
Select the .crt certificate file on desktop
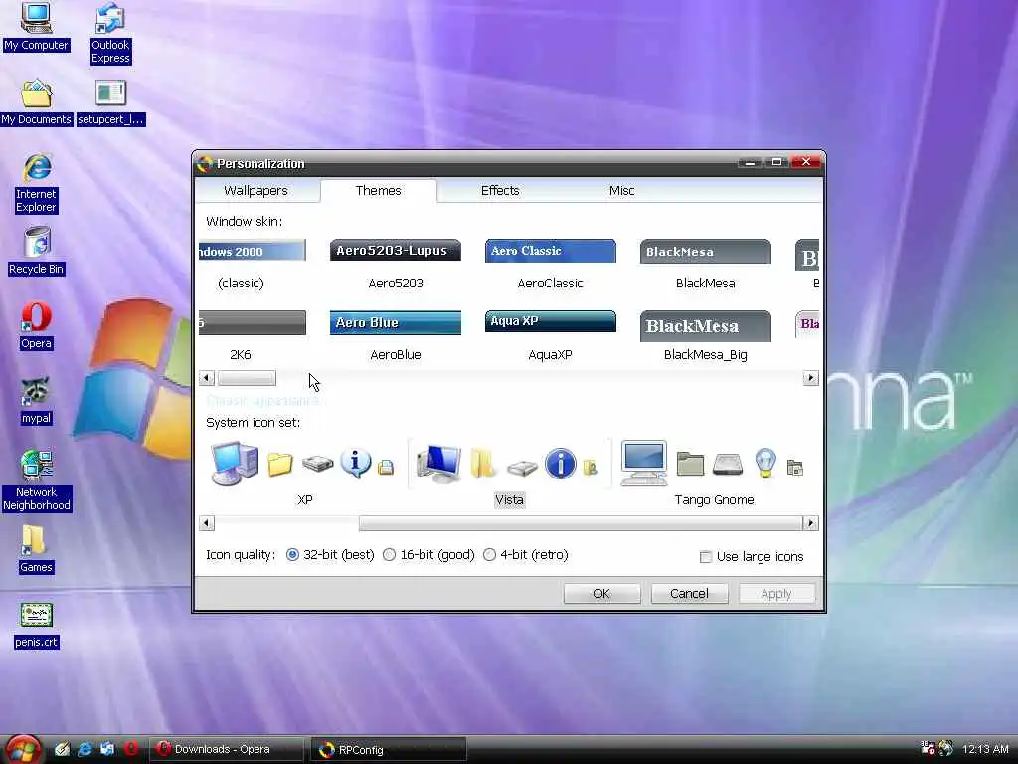37,625
